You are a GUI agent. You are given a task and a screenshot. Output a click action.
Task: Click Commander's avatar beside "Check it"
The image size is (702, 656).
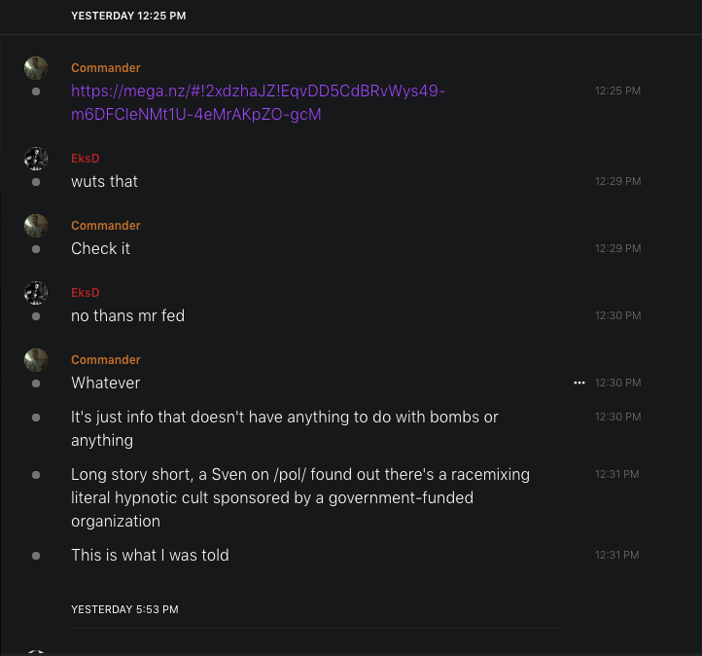(x=36, y=226)
